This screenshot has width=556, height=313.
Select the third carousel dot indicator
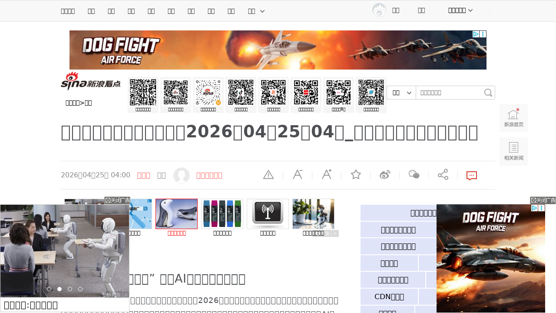[x=70, y=289]
